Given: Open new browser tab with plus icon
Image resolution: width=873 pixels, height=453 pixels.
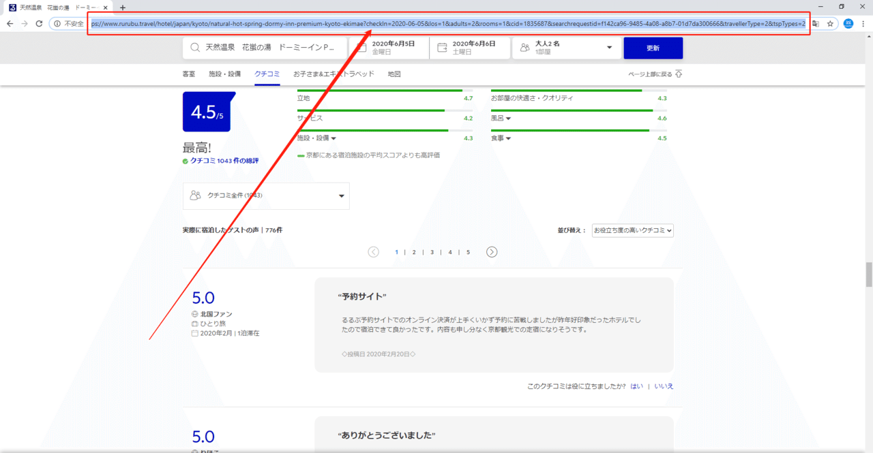Looking at the screenshot, I should click(123, 7).
